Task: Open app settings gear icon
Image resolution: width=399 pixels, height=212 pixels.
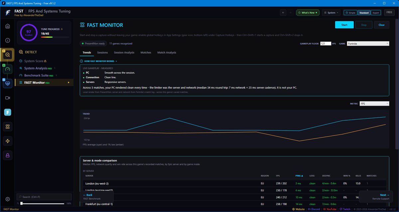Action: [x=7, y=199]
